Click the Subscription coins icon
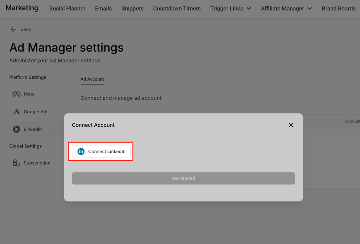 [x=16, y=163]
